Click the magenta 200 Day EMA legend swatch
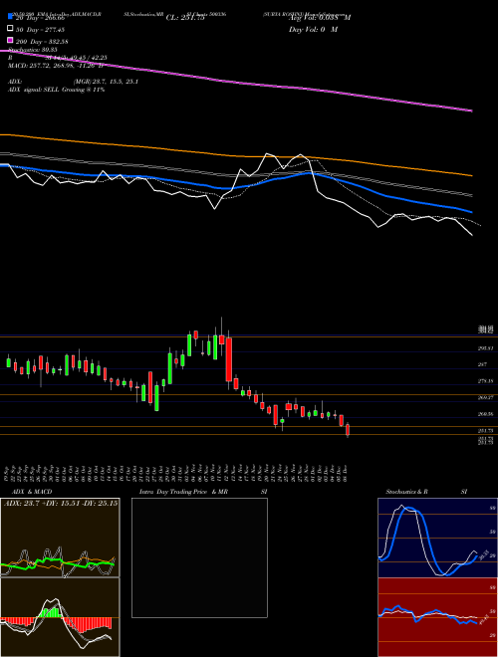The height and width of the screenshot is (657, 498). click(11, 40)
